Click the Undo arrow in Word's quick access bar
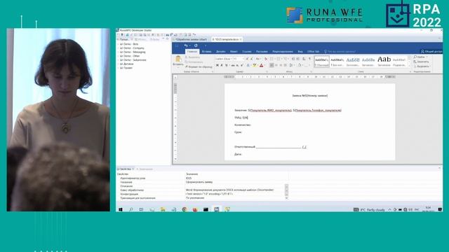The width and height of the screenshot is (449, 252). [x=186, y=45]
